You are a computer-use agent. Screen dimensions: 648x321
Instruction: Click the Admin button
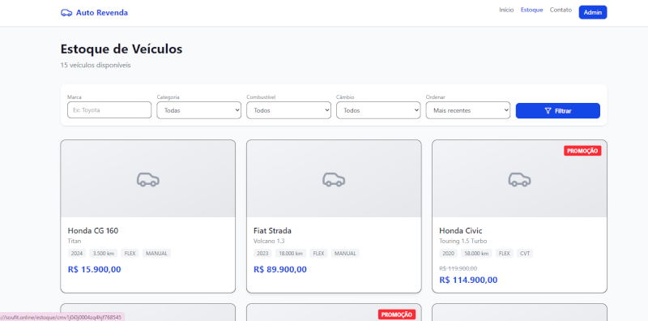coord(593,12)
